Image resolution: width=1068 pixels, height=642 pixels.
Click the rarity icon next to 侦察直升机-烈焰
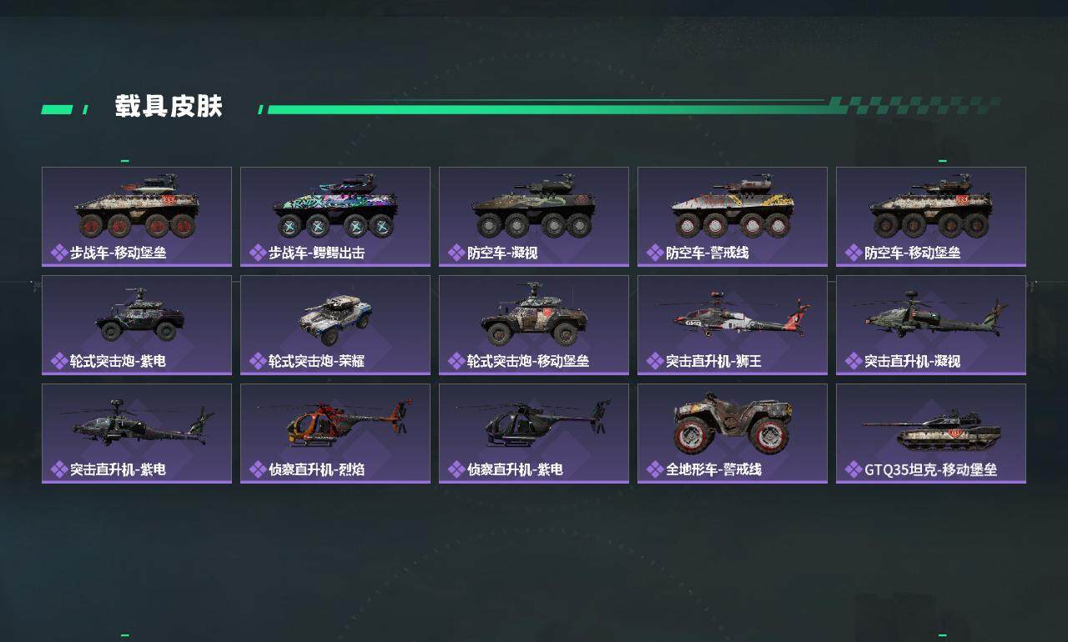coord(258,469)
